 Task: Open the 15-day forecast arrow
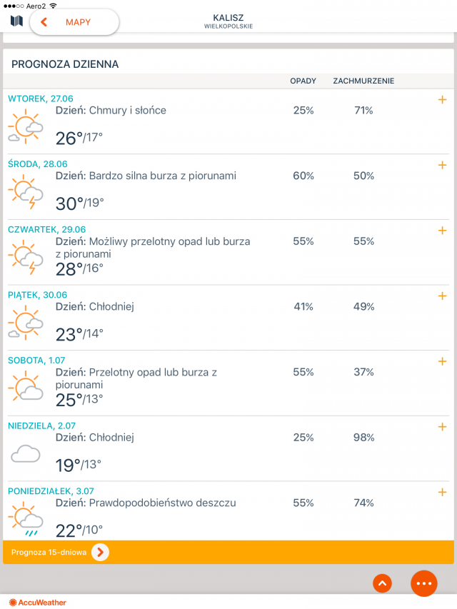[x=101, y=552]
